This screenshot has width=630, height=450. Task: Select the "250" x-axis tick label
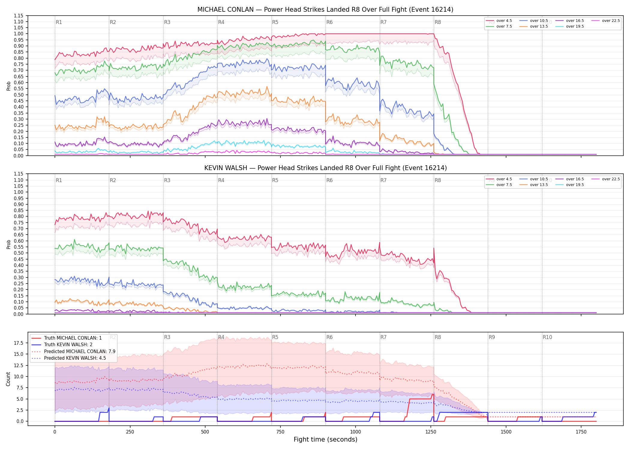pyautogui.click(x=130, y=432)
